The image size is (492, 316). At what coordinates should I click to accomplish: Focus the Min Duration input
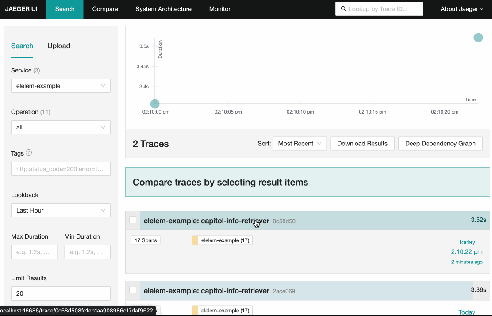[87, 252]
